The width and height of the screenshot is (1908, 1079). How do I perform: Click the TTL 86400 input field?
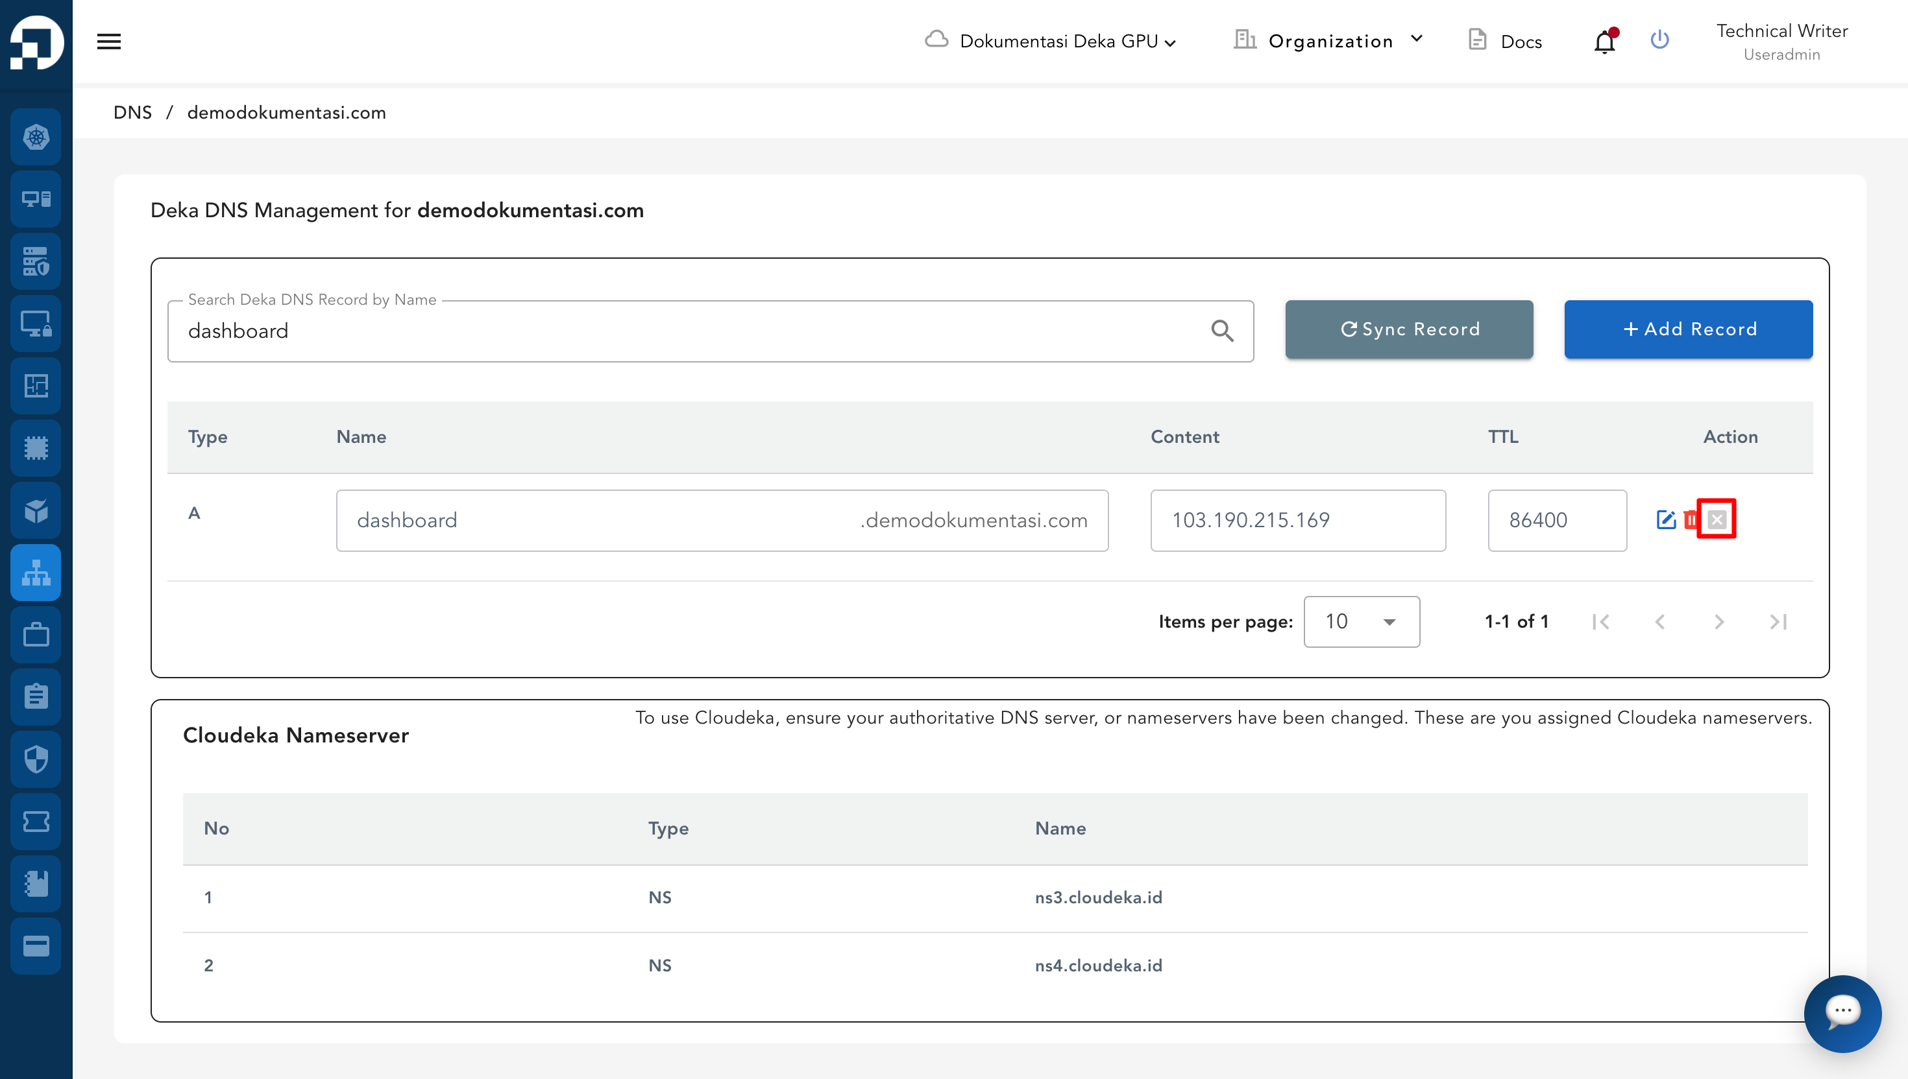(1556, 520)
